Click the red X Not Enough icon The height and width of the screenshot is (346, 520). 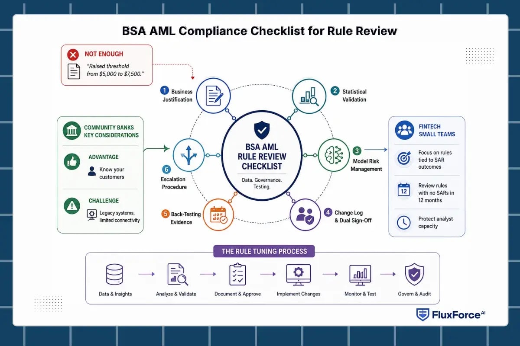[73, 54]
